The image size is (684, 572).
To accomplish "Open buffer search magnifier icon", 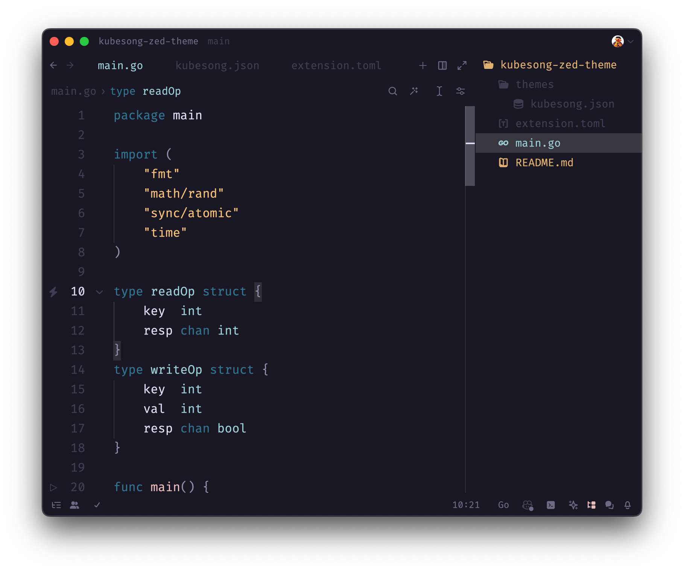I will click(393, 91).
